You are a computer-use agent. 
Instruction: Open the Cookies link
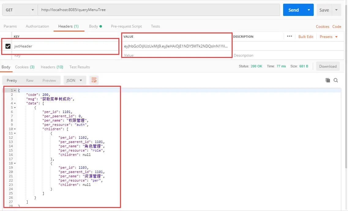click(323, 26)
